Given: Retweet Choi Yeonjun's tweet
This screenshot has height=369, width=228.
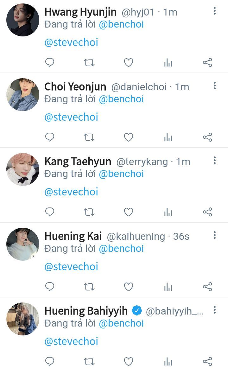Looking at the screenshot, I should click(89, 137).
